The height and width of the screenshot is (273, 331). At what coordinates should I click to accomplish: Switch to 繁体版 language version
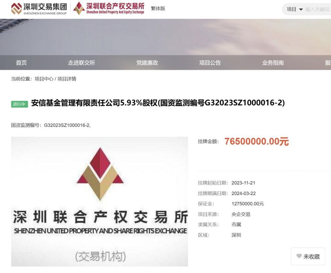tap(158, 8)
